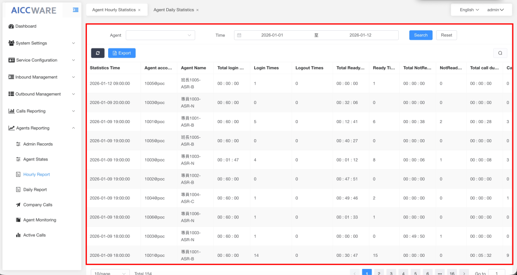This screenshot has height=275, width=517.
Task: Open the Agent selection dropdown
Action: tap(160, 35)
